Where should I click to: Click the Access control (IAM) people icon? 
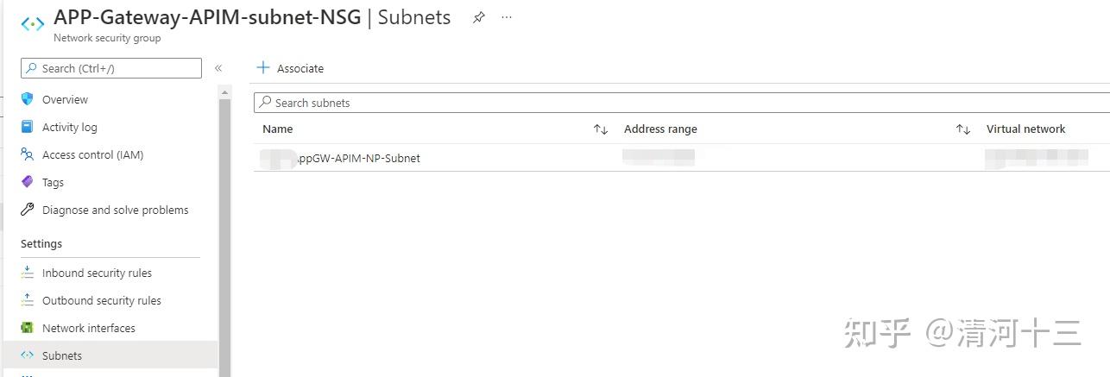pyautogui.click(x=28, y=154)
